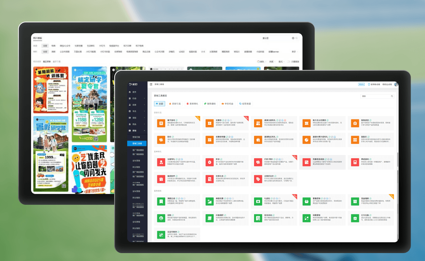Click the 邀请购买有礼 icon
Image resolution: width=425 pixels, height=261 pixels.
pos(258,140)
